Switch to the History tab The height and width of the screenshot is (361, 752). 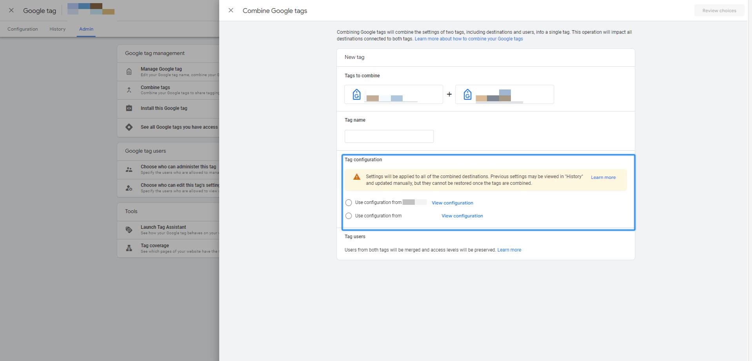58,29
